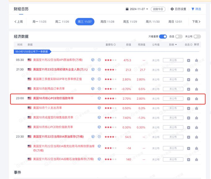Viewport: 211px width, 179px height.
Task: Open bar chart for EIA战略石油储备库存
Action: (x=196, y=159)
